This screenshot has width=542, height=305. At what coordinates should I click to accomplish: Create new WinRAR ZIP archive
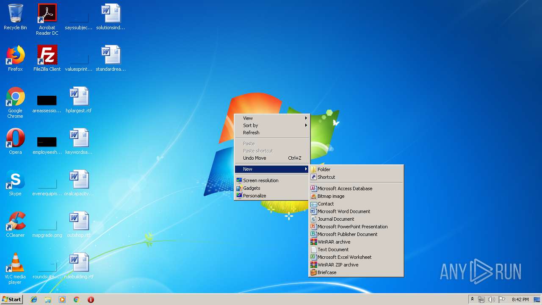click(x=356, y=265)
